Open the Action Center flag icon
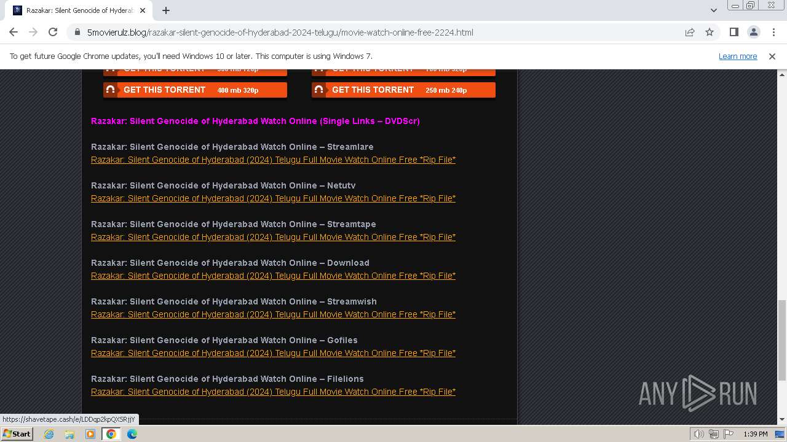The width and height of the screenshot is (787, 442). [x=729, y=434]
